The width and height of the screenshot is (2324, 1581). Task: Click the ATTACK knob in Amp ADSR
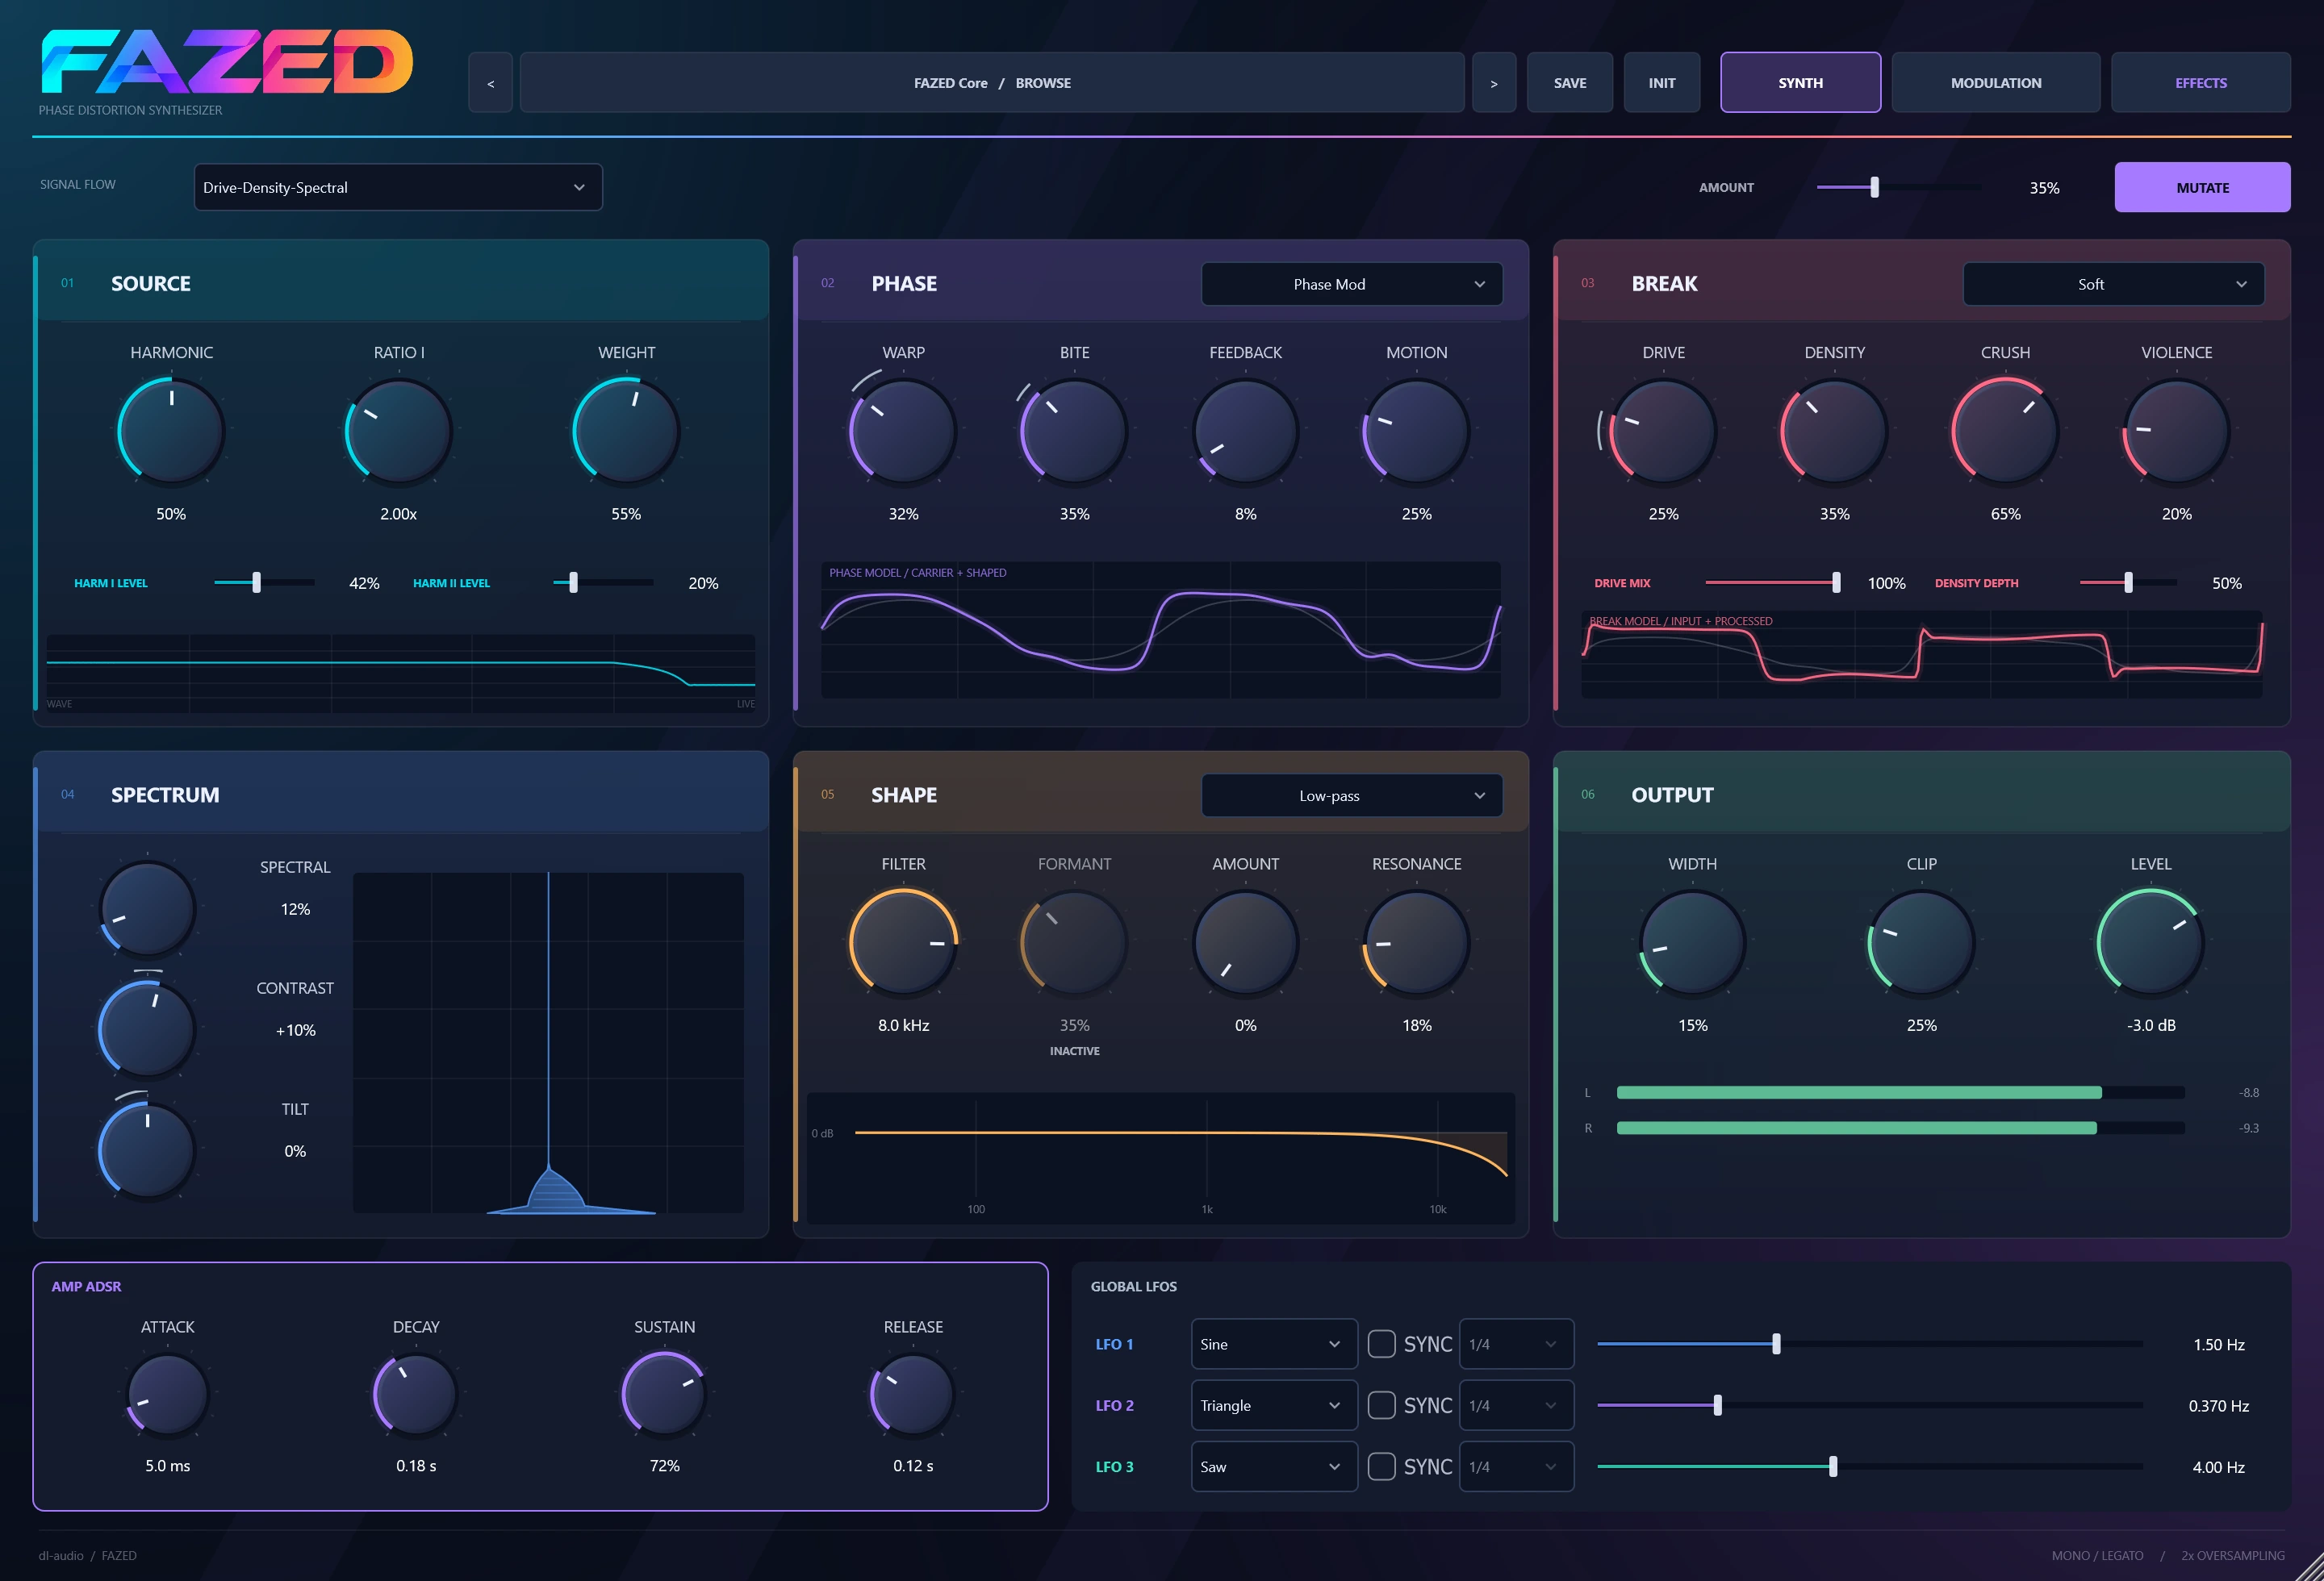(x=167, y=1394)
